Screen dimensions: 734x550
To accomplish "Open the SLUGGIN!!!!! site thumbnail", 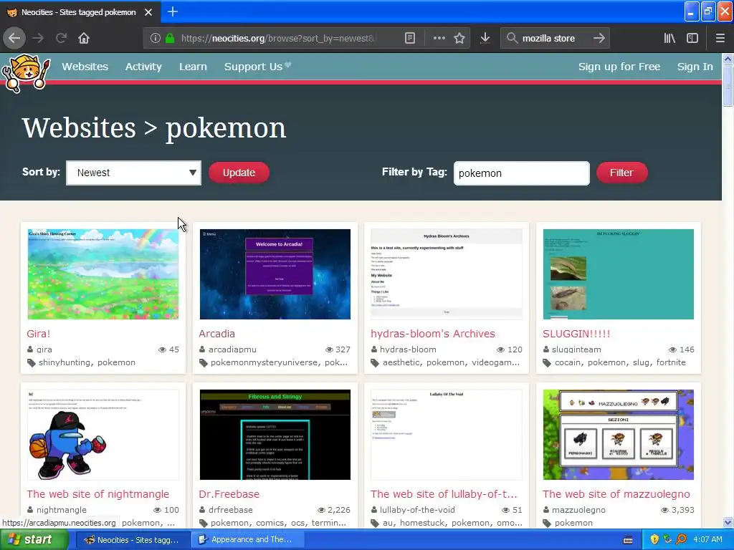I will click(619, 274).
